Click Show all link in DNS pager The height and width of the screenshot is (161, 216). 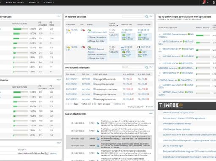pyautogui.click(x=120, y=104)
